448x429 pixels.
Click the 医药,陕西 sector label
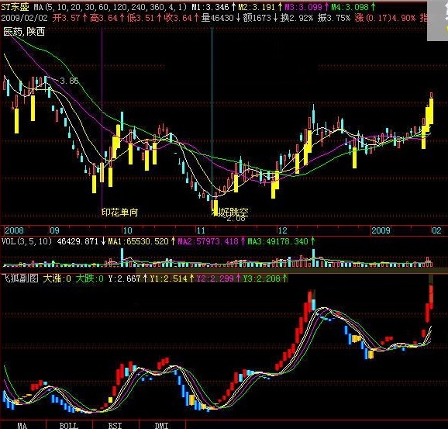tap(24, 32)
